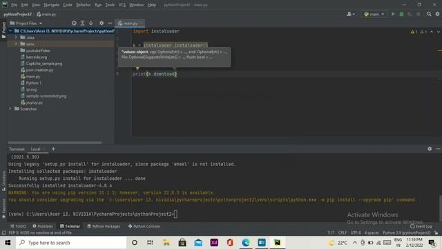Click pythonProject2 breadcrumb
The image size is (442, 249).
[17, 14]
